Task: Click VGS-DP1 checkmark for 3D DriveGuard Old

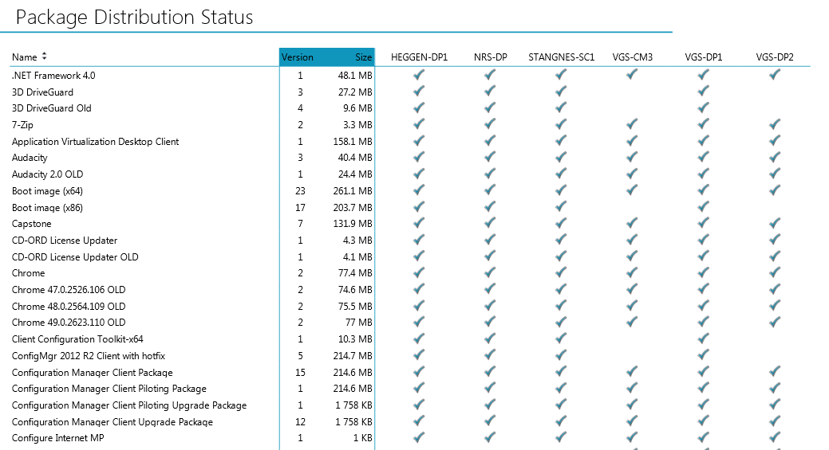Action: pos(703,108)
